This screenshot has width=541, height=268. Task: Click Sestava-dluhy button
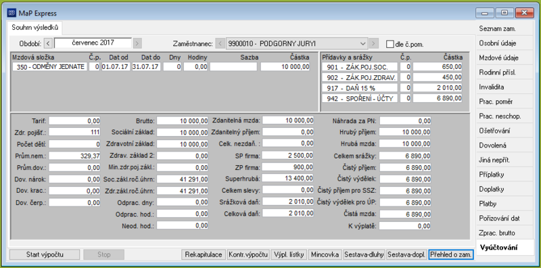click(364, 255)
